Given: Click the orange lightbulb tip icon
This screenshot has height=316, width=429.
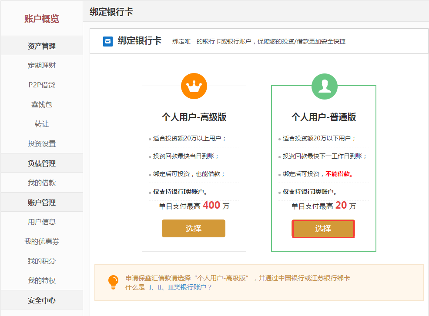Looking at the screenshot, I should point(113,282).
